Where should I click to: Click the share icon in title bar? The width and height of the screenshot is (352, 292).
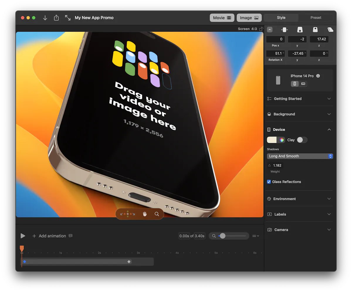[x=56, y=18]
